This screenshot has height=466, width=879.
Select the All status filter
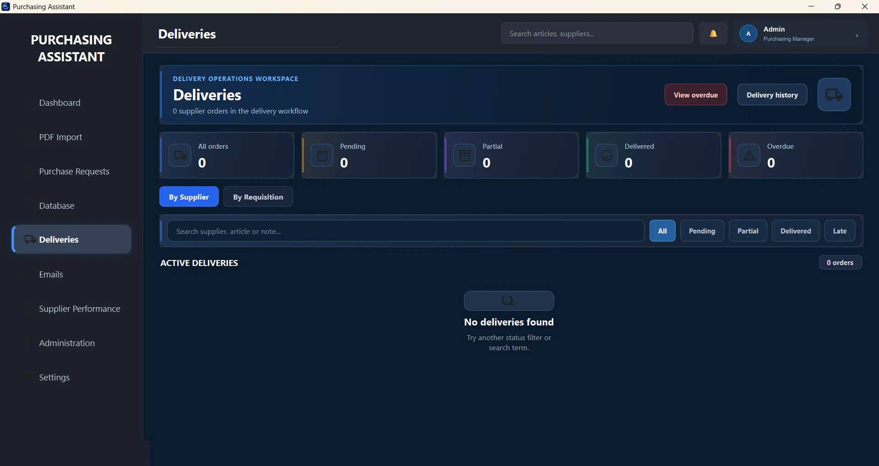click(x=662, y=231)
